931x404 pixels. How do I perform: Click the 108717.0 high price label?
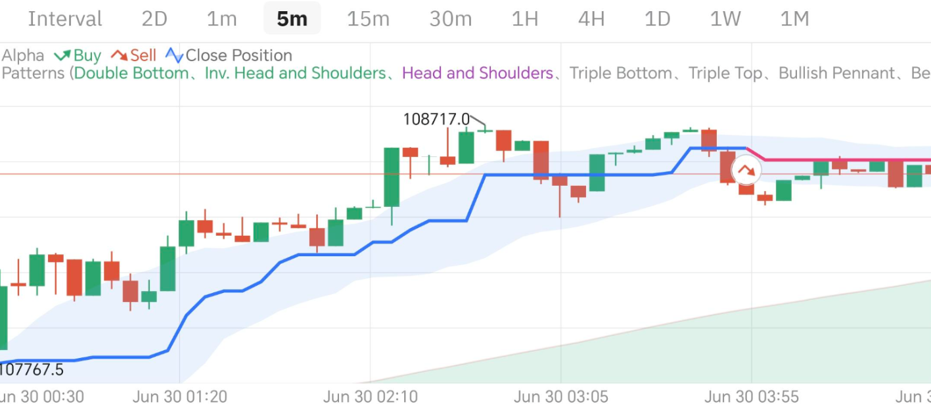[x=436, y=120]
